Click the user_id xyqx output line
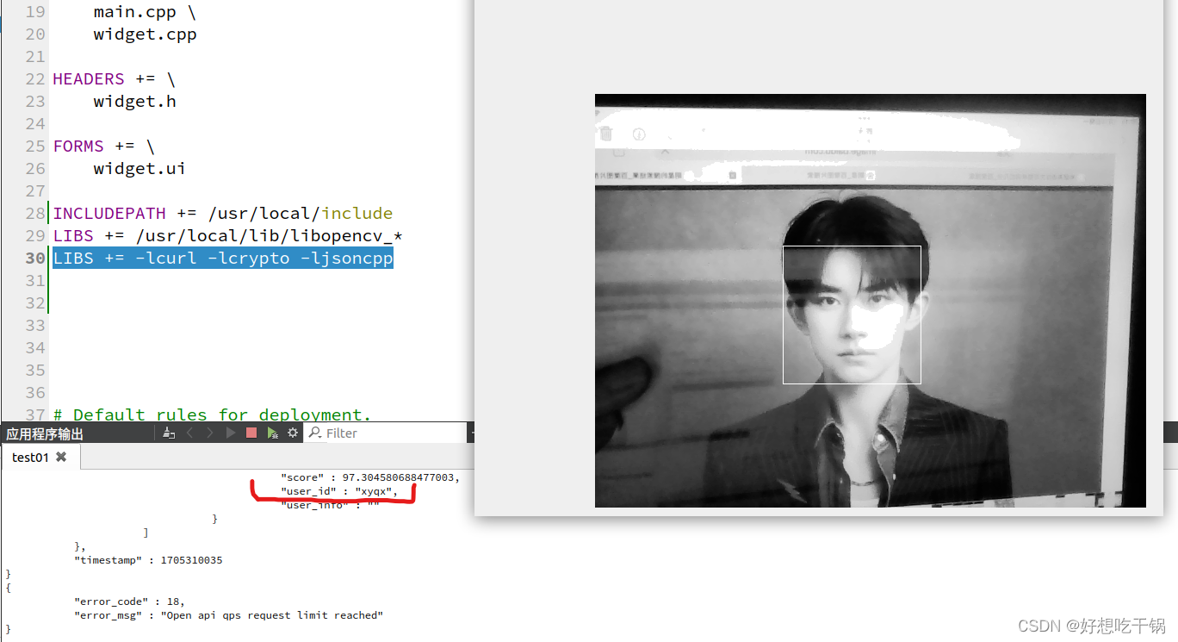 (339, 491)
